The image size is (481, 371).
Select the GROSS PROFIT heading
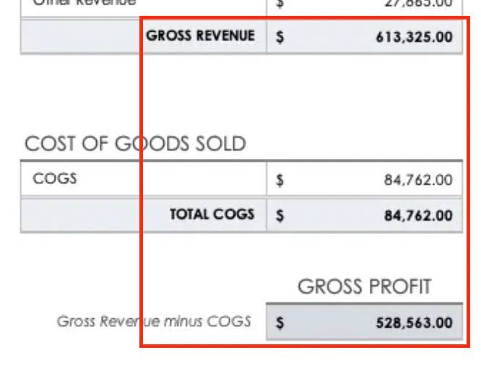click(x=364, y=287)
